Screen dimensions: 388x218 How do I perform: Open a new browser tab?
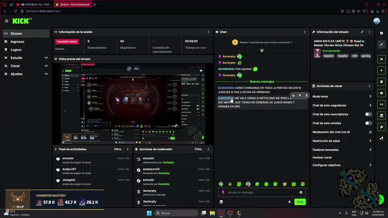click(95, 5)
